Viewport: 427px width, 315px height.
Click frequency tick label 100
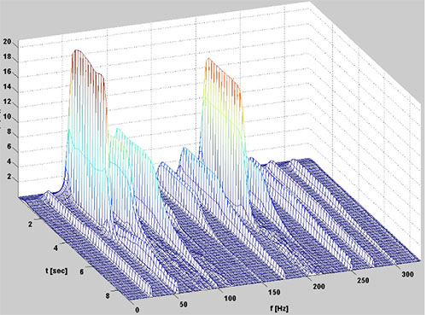tap(230, 298)
